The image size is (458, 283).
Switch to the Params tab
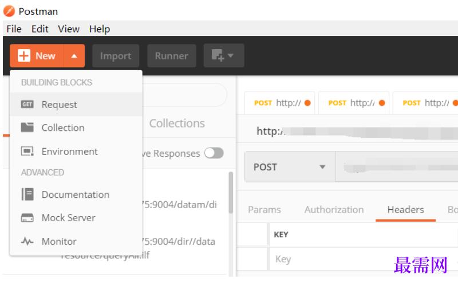pyautogui.click(x=264, y=209)
